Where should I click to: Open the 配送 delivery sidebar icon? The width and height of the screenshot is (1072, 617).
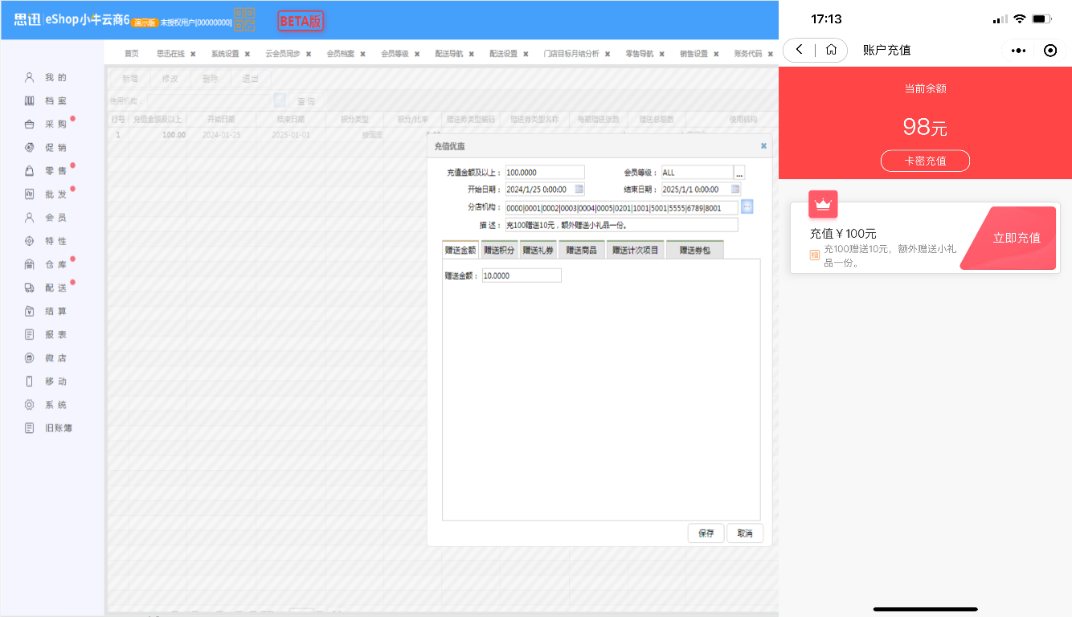click(x=30, y=288)
